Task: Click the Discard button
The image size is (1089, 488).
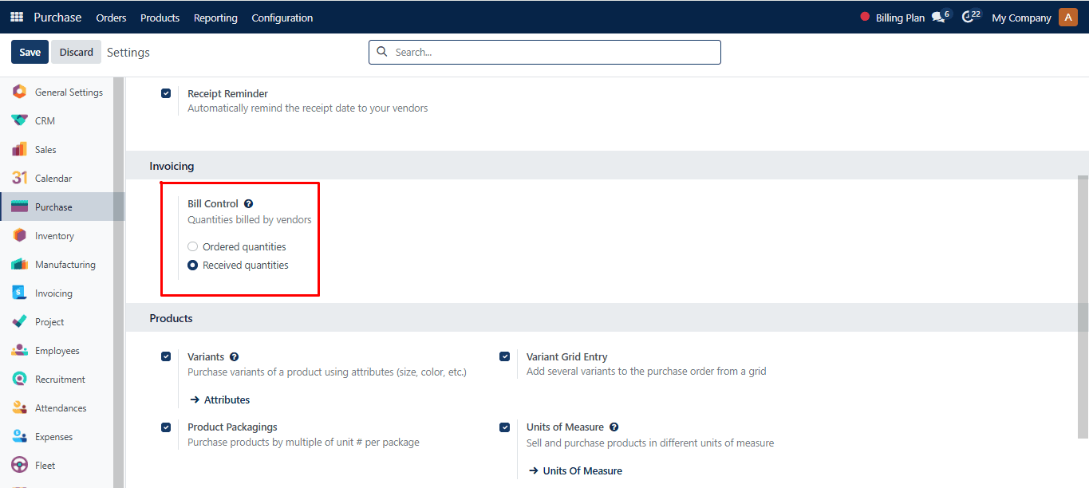Action: tap(77, 52)
